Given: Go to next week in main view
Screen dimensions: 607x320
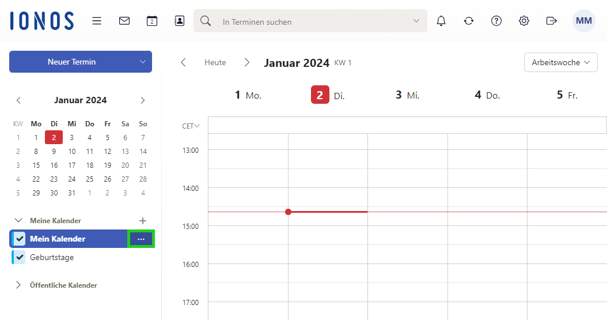Looking at the screenshot, I should (247, 62).
